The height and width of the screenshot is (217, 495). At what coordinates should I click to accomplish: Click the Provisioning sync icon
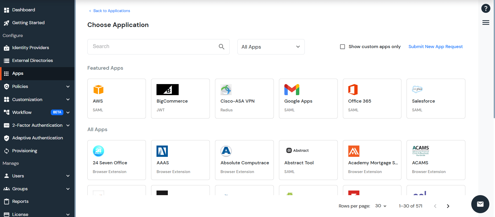click(x=7, y=151)
